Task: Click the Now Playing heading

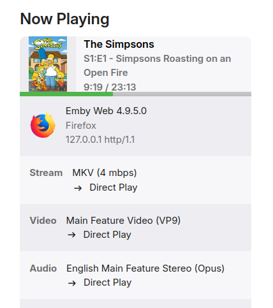Action: [x=64, y=19]
